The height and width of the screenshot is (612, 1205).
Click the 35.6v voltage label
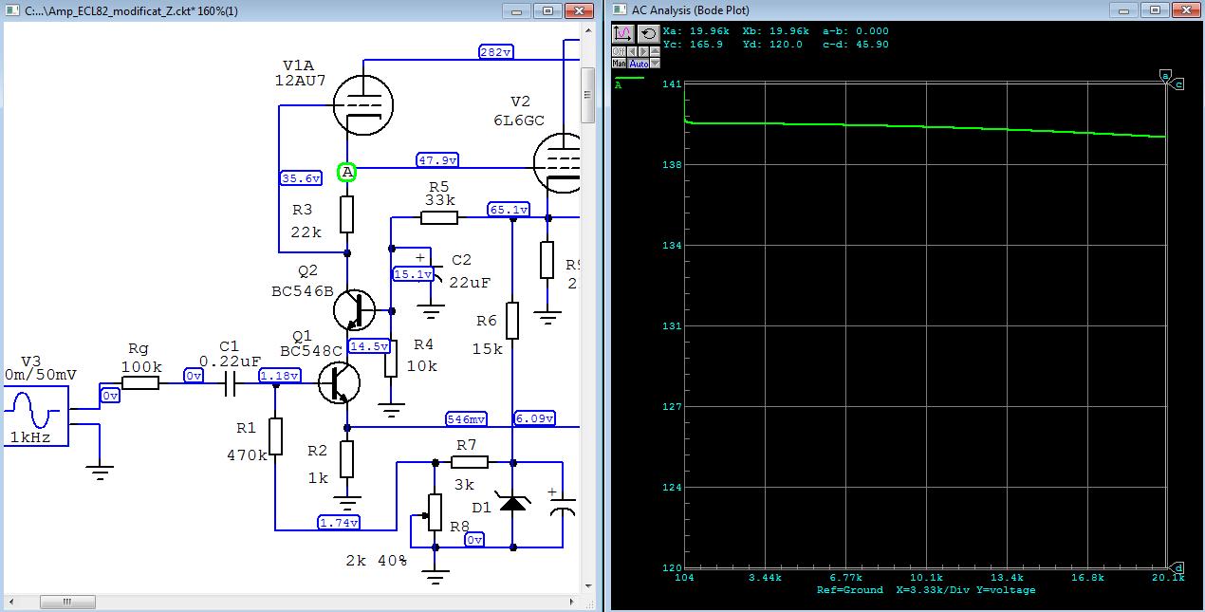[301, 177]
